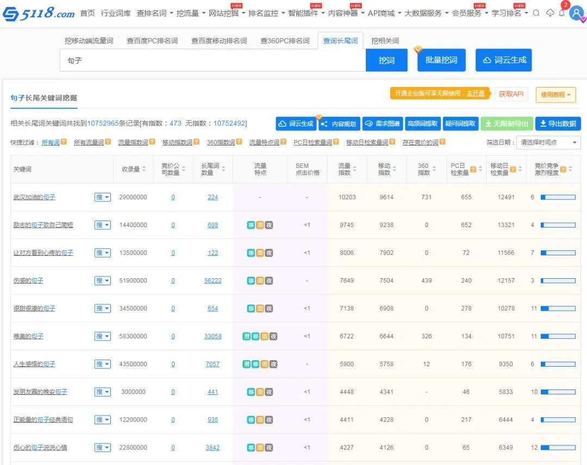The image size is (587, 465).
Task: Click the 内容规划 toolbar button
Action: (339, 123)
